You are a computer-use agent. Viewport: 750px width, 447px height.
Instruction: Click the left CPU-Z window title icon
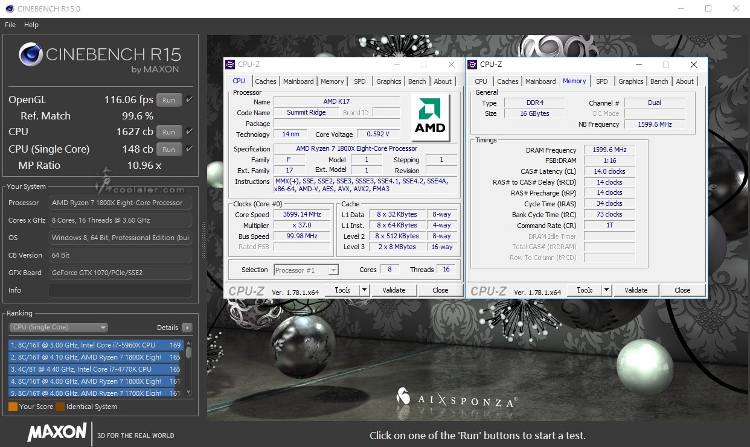pos(230,65)
